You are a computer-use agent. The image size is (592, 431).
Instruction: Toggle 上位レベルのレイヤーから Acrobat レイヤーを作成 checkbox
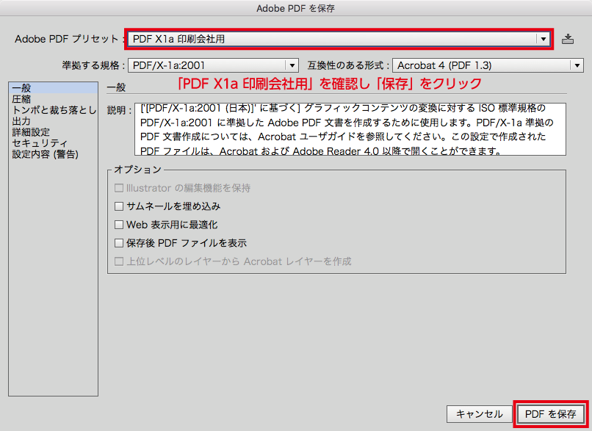(119, 261)
